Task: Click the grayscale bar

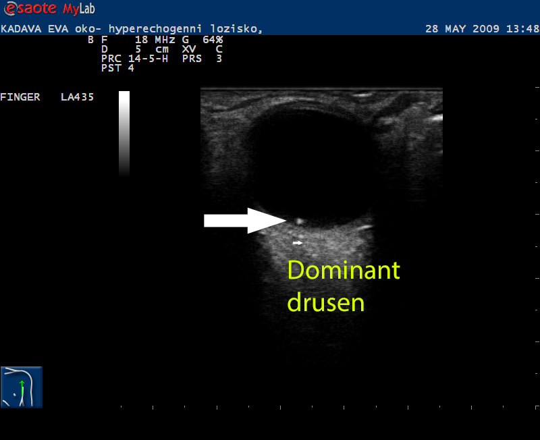Action: click(x=124, y=134)
